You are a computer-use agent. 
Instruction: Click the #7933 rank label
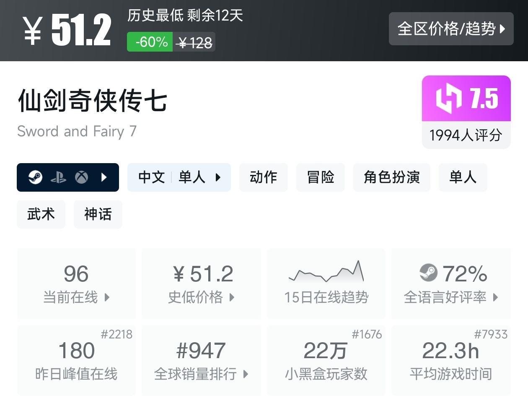(491, 334)
